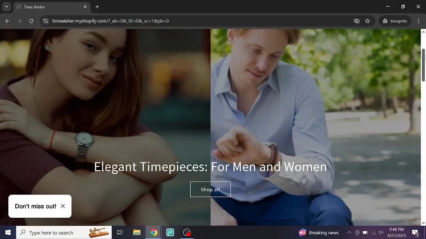Click the eye icon in the address bar
426x239 pixels.
[x=356, y=21]
